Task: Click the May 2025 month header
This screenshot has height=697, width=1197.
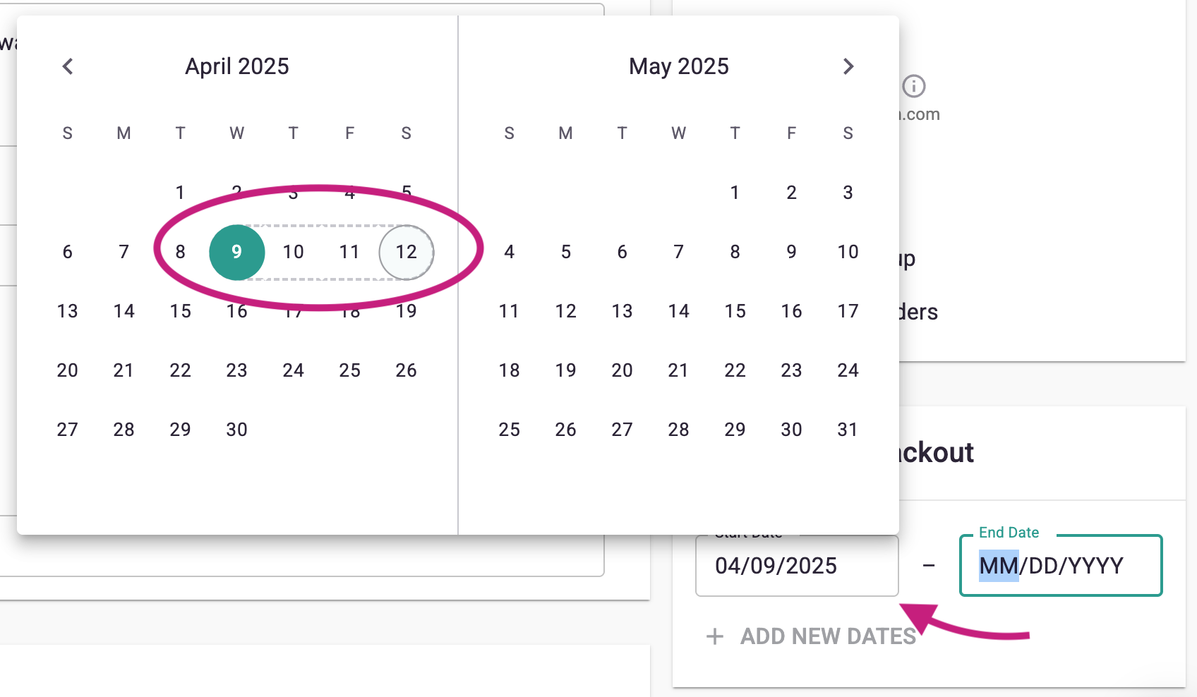Action: click(x=678, y=66)
